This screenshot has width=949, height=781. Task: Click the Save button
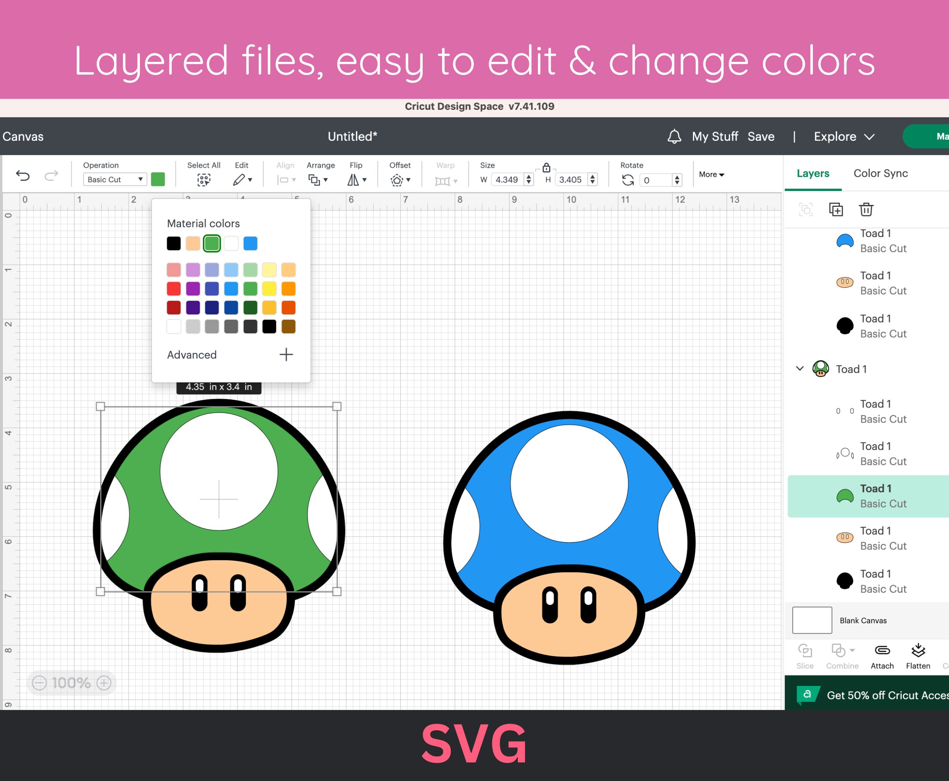(x=761, y=136)
